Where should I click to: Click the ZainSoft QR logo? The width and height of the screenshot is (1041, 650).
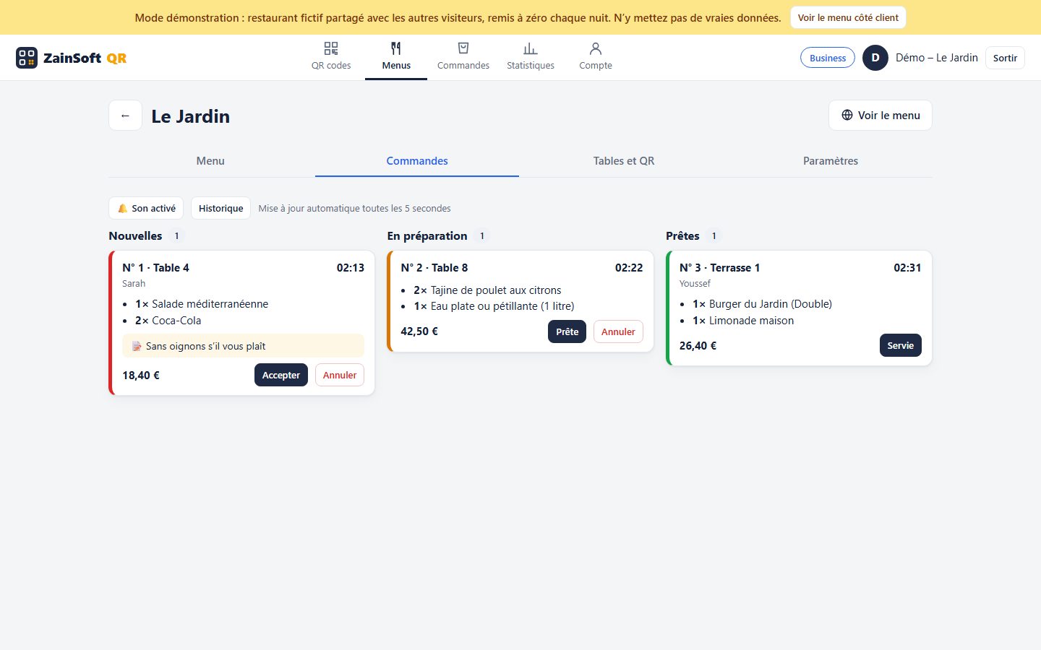(x=72, y=58)
